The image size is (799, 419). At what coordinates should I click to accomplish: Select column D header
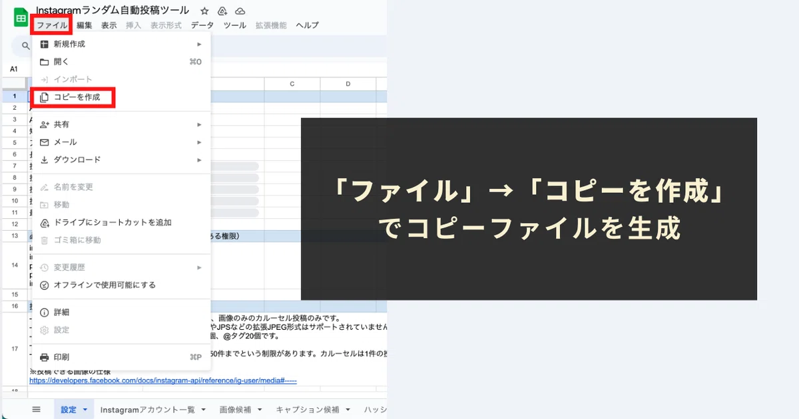(x=348, y=84)
